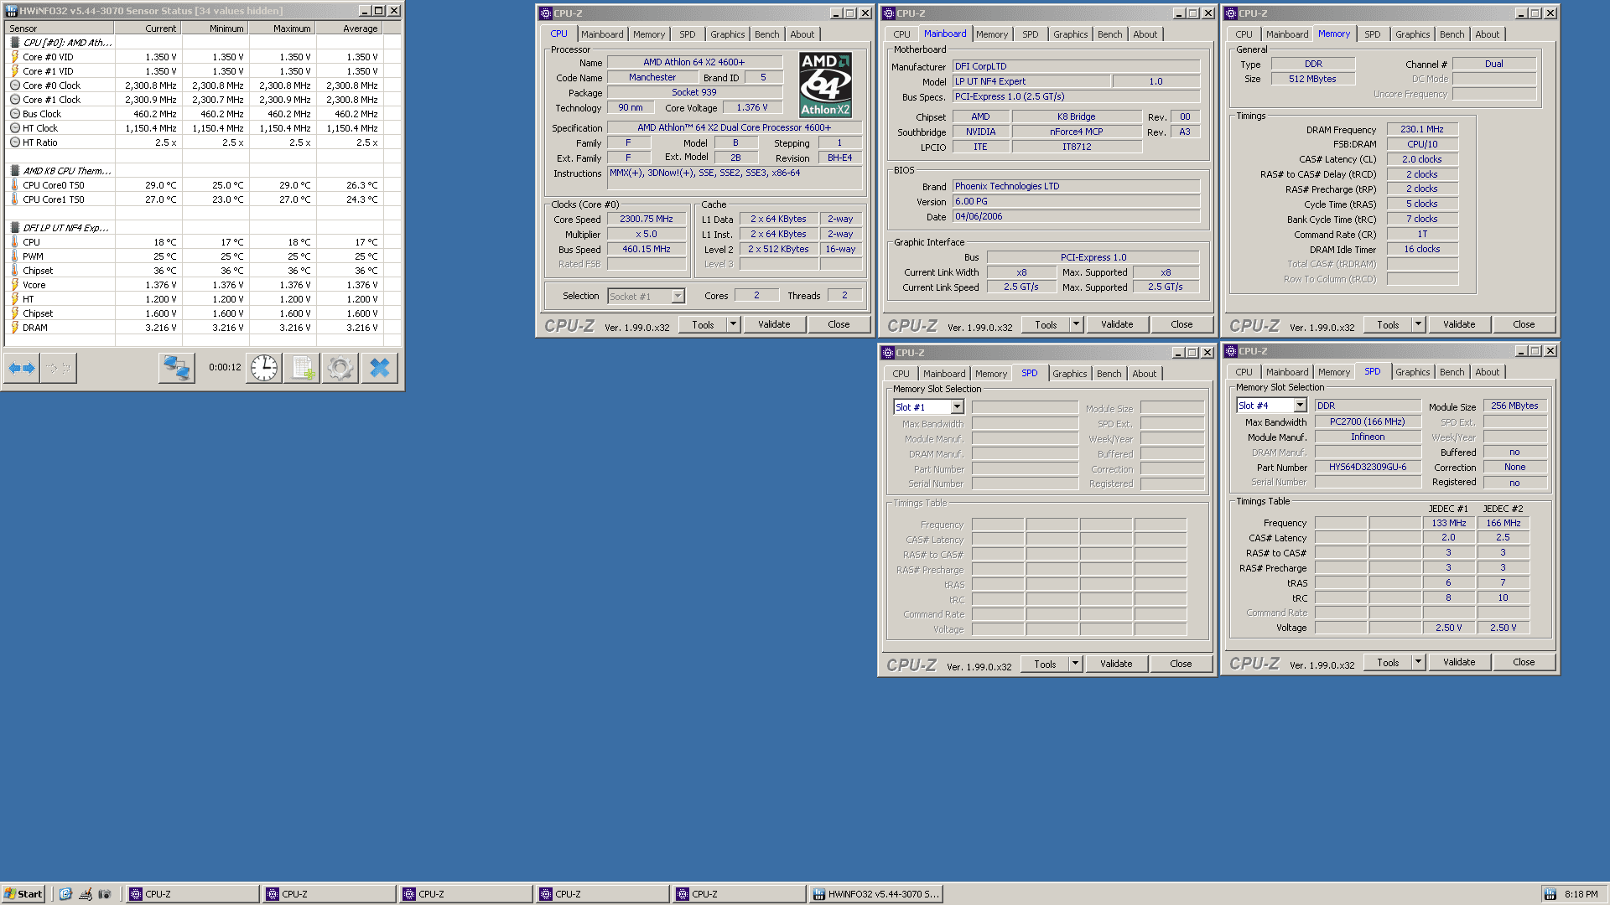This screenshot has height=905, width=1610.
Task: Click the PC2700 (166 MHz) max bandwidth field
Action: 1368,421
